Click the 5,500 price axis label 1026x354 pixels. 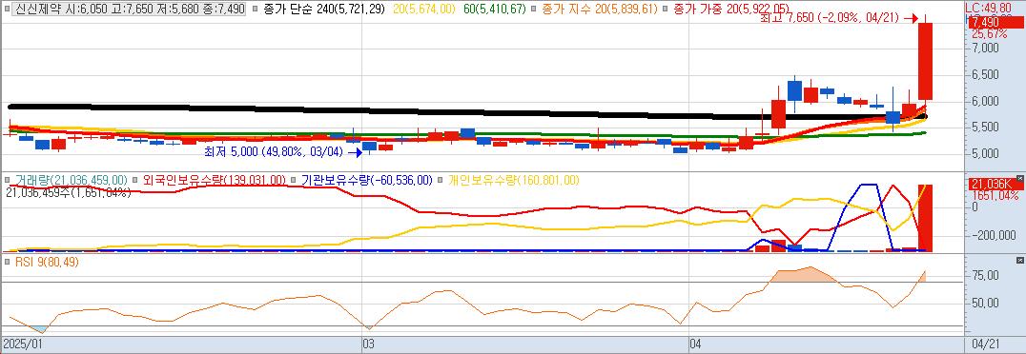click(x=985, y=128)
